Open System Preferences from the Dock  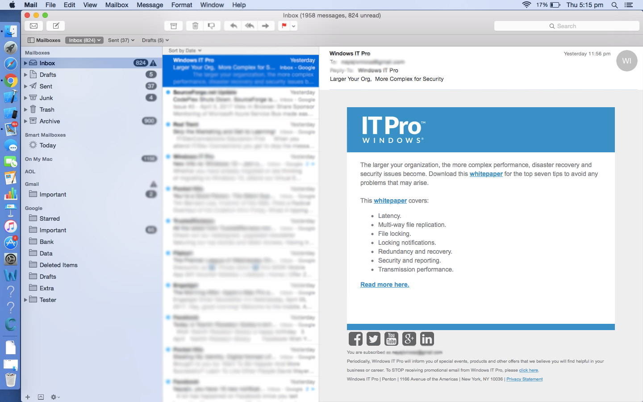11,259
